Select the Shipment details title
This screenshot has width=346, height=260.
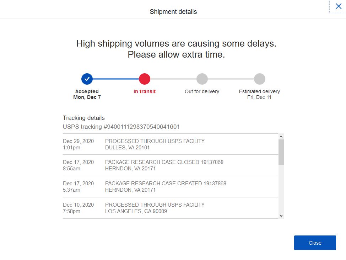[x=173, y=11]
